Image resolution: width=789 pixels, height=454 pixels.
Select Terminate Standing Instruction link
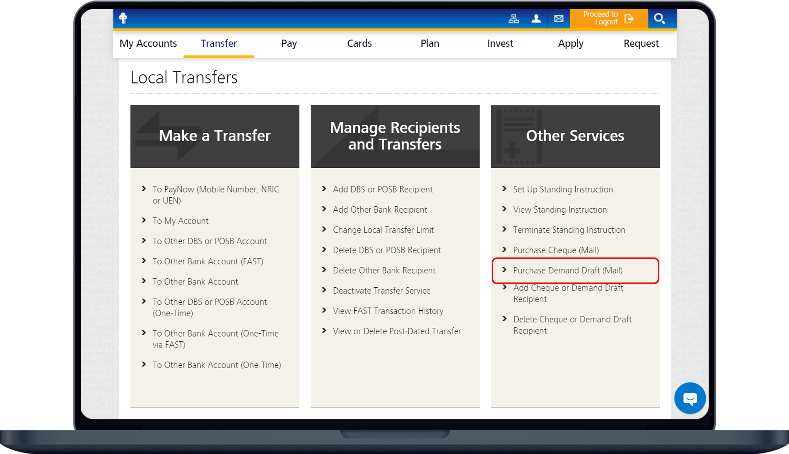(569, 230)
